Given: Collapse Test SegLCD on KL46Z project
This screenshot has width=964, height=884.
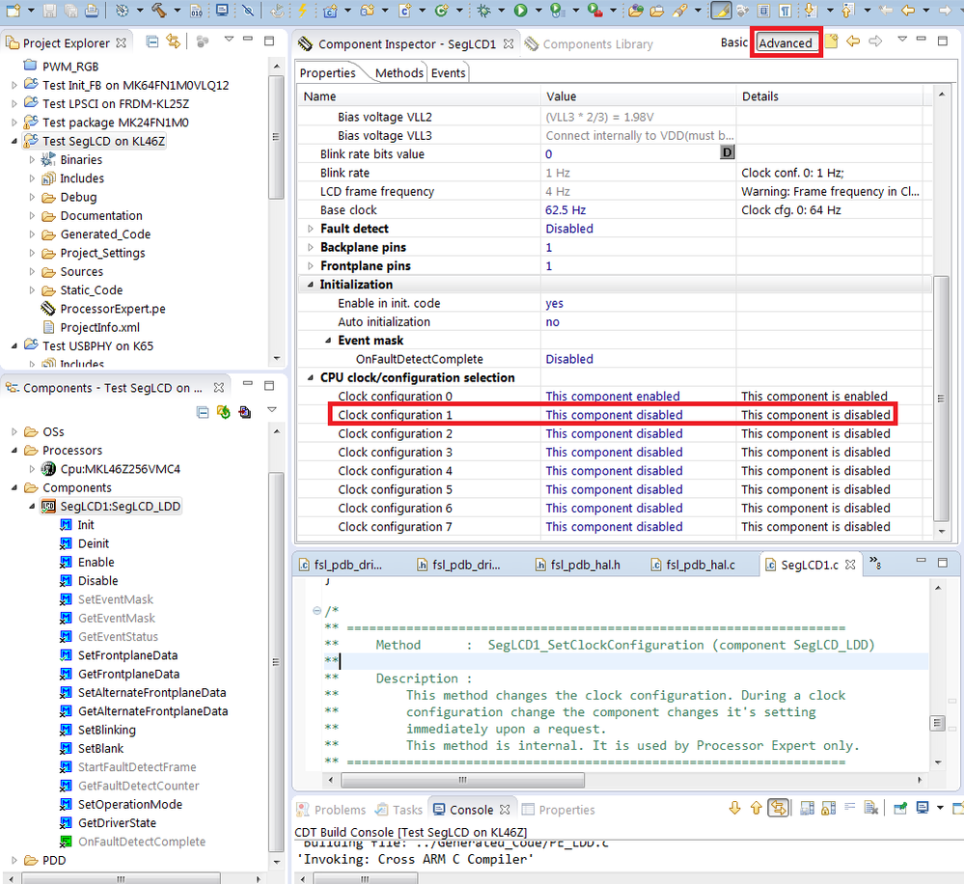Looking at the screenshot, I should pos(14,142).
